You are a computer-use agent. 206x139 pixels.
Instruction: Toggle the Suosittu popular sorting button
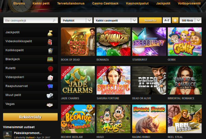pyautogui.click(x=150, y=20)
